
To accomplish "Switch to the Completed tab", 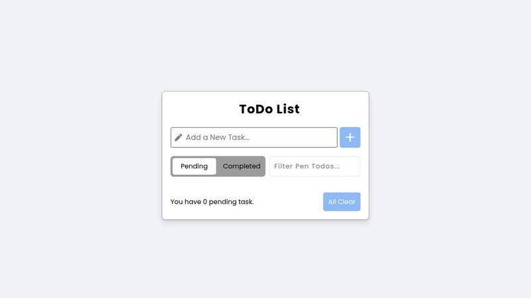I will tap(242, 166).
